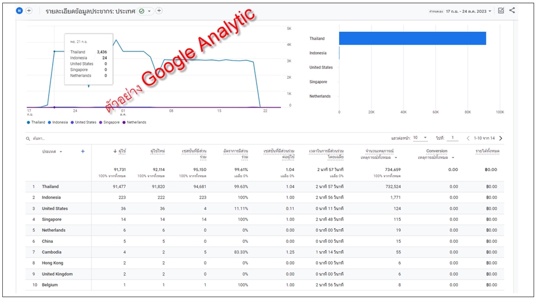This screenshot has height=301, width=538.
Task: Click the Thailand label on the bar chart
Action: 317,39
